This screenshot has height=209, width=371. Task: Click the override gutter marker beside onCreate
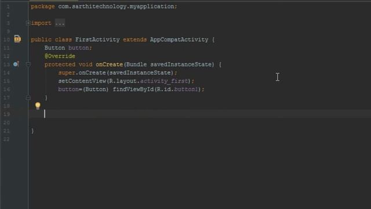[x=16, y=64]
